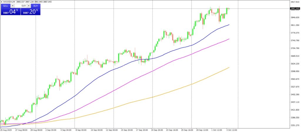
Task: Focus the 0.01 lot size field
Action: pyautogui.click(x=21, y=6)
